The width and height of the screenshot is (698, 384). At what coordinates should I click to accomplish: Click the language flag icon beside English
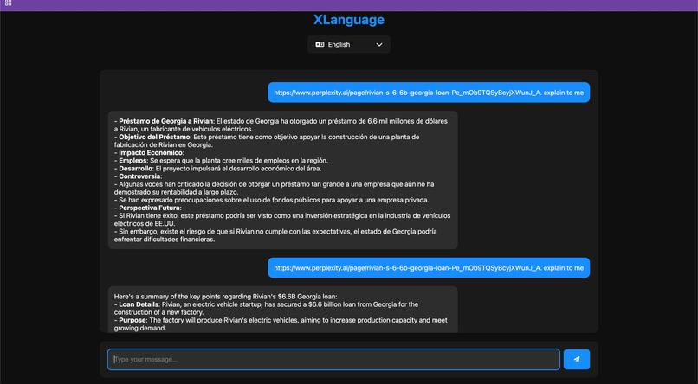point(320,44)
